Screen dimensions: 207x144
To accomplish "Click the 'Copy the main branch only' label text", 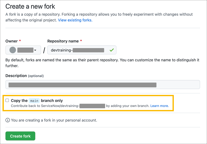I will [x=37, y=101].
